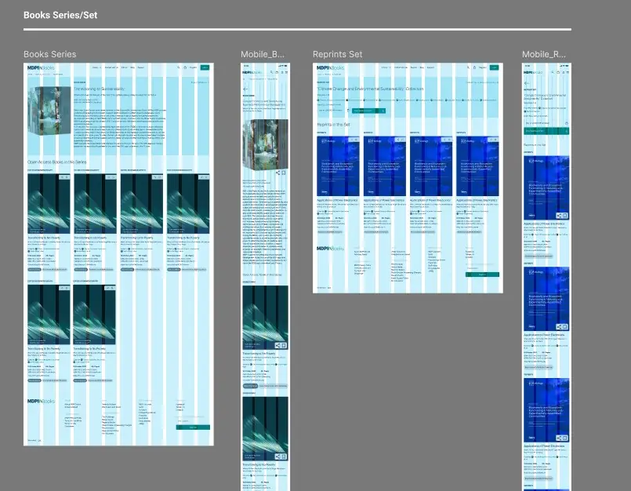The image size is (631, 491).
Task: Click search icon in Mobile_R header
Action: pos(553,72)
